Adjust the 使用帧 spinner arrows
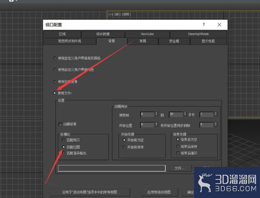260x198 pixels. tap(156, 114)
